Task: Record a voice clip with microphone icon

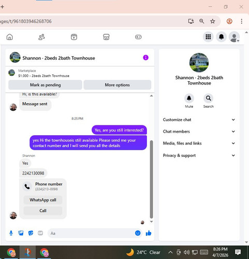Action: 11,233
